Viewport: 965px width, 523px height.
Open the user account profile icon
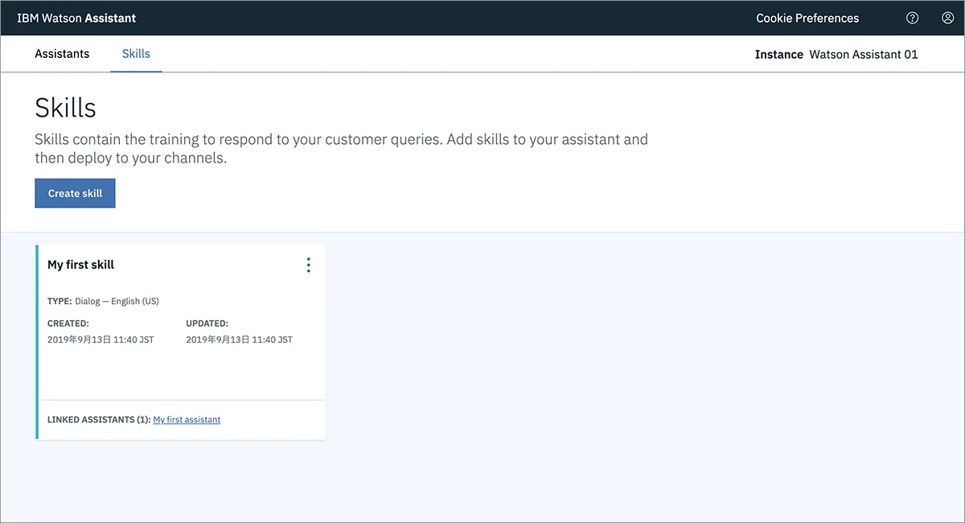coord(947,18)
